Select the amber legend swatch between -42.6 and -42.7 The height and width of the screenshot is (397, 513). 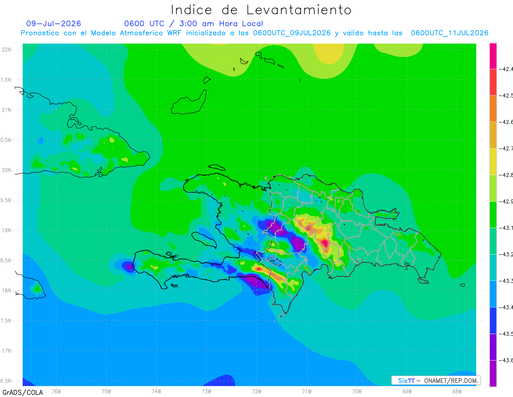pos(493,135)
